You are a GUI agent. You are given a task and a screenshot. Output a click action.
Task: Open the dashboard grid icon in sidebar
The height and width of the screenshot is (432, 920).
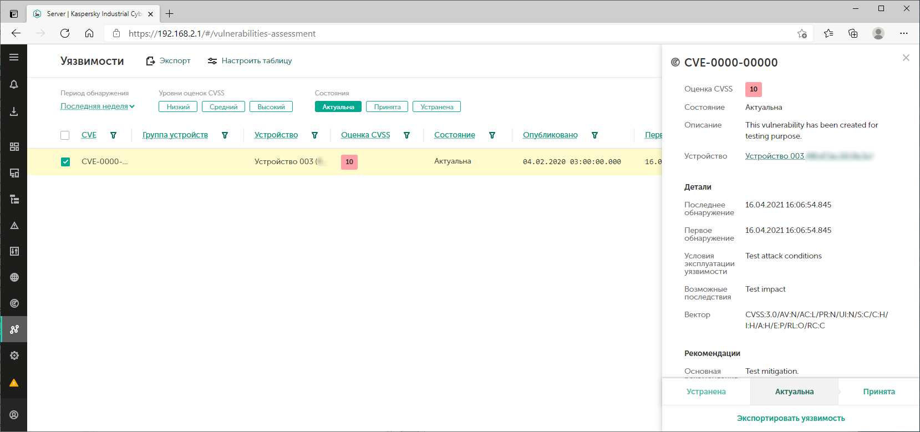(14, 146)
